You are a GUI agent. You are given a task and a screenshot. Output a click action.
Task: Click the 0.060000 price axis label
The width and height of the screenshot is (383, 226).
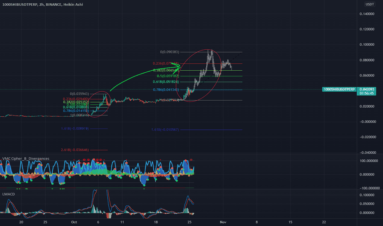(367, 75)
